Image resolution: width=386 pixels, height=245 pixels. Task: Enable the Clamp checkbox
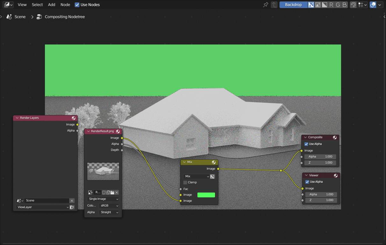[x=185, y=182]
